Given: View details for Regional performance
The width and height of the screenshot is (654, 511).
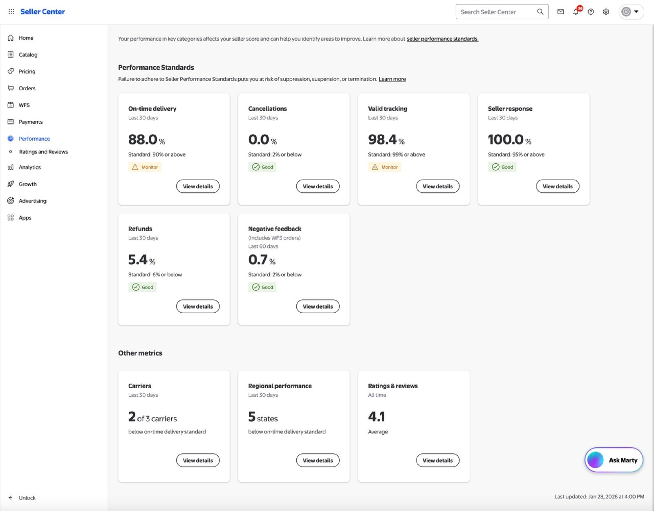Looking at the screenshot, I should [x=318, y=460].
